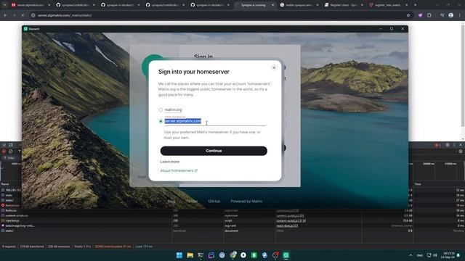Open the notifications bell in taskbar
Image resolution: width=465 pixels, height=261 pixels.
458,255
